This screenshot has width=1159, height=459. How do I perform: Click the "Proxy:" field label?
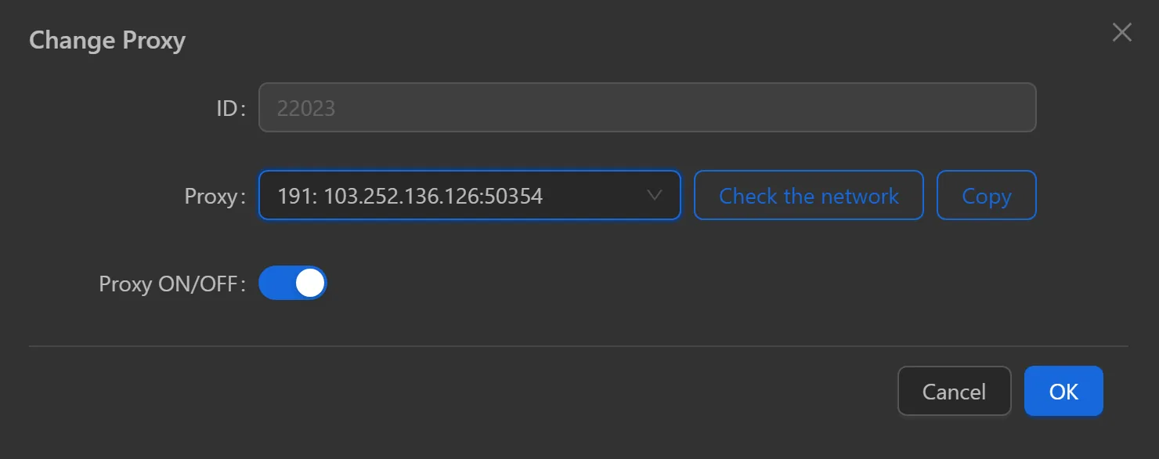click(x=215, y=196)
